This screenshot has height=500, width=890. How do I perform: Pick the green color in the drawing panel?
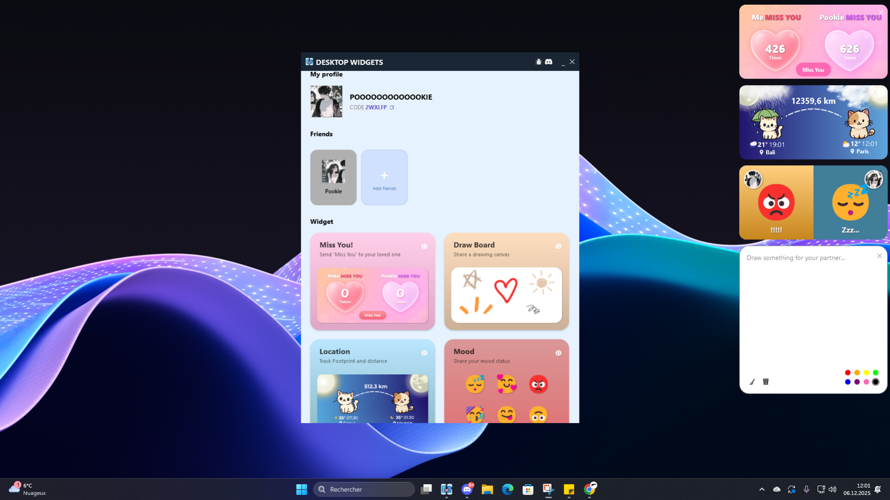[x=876, y=372]
